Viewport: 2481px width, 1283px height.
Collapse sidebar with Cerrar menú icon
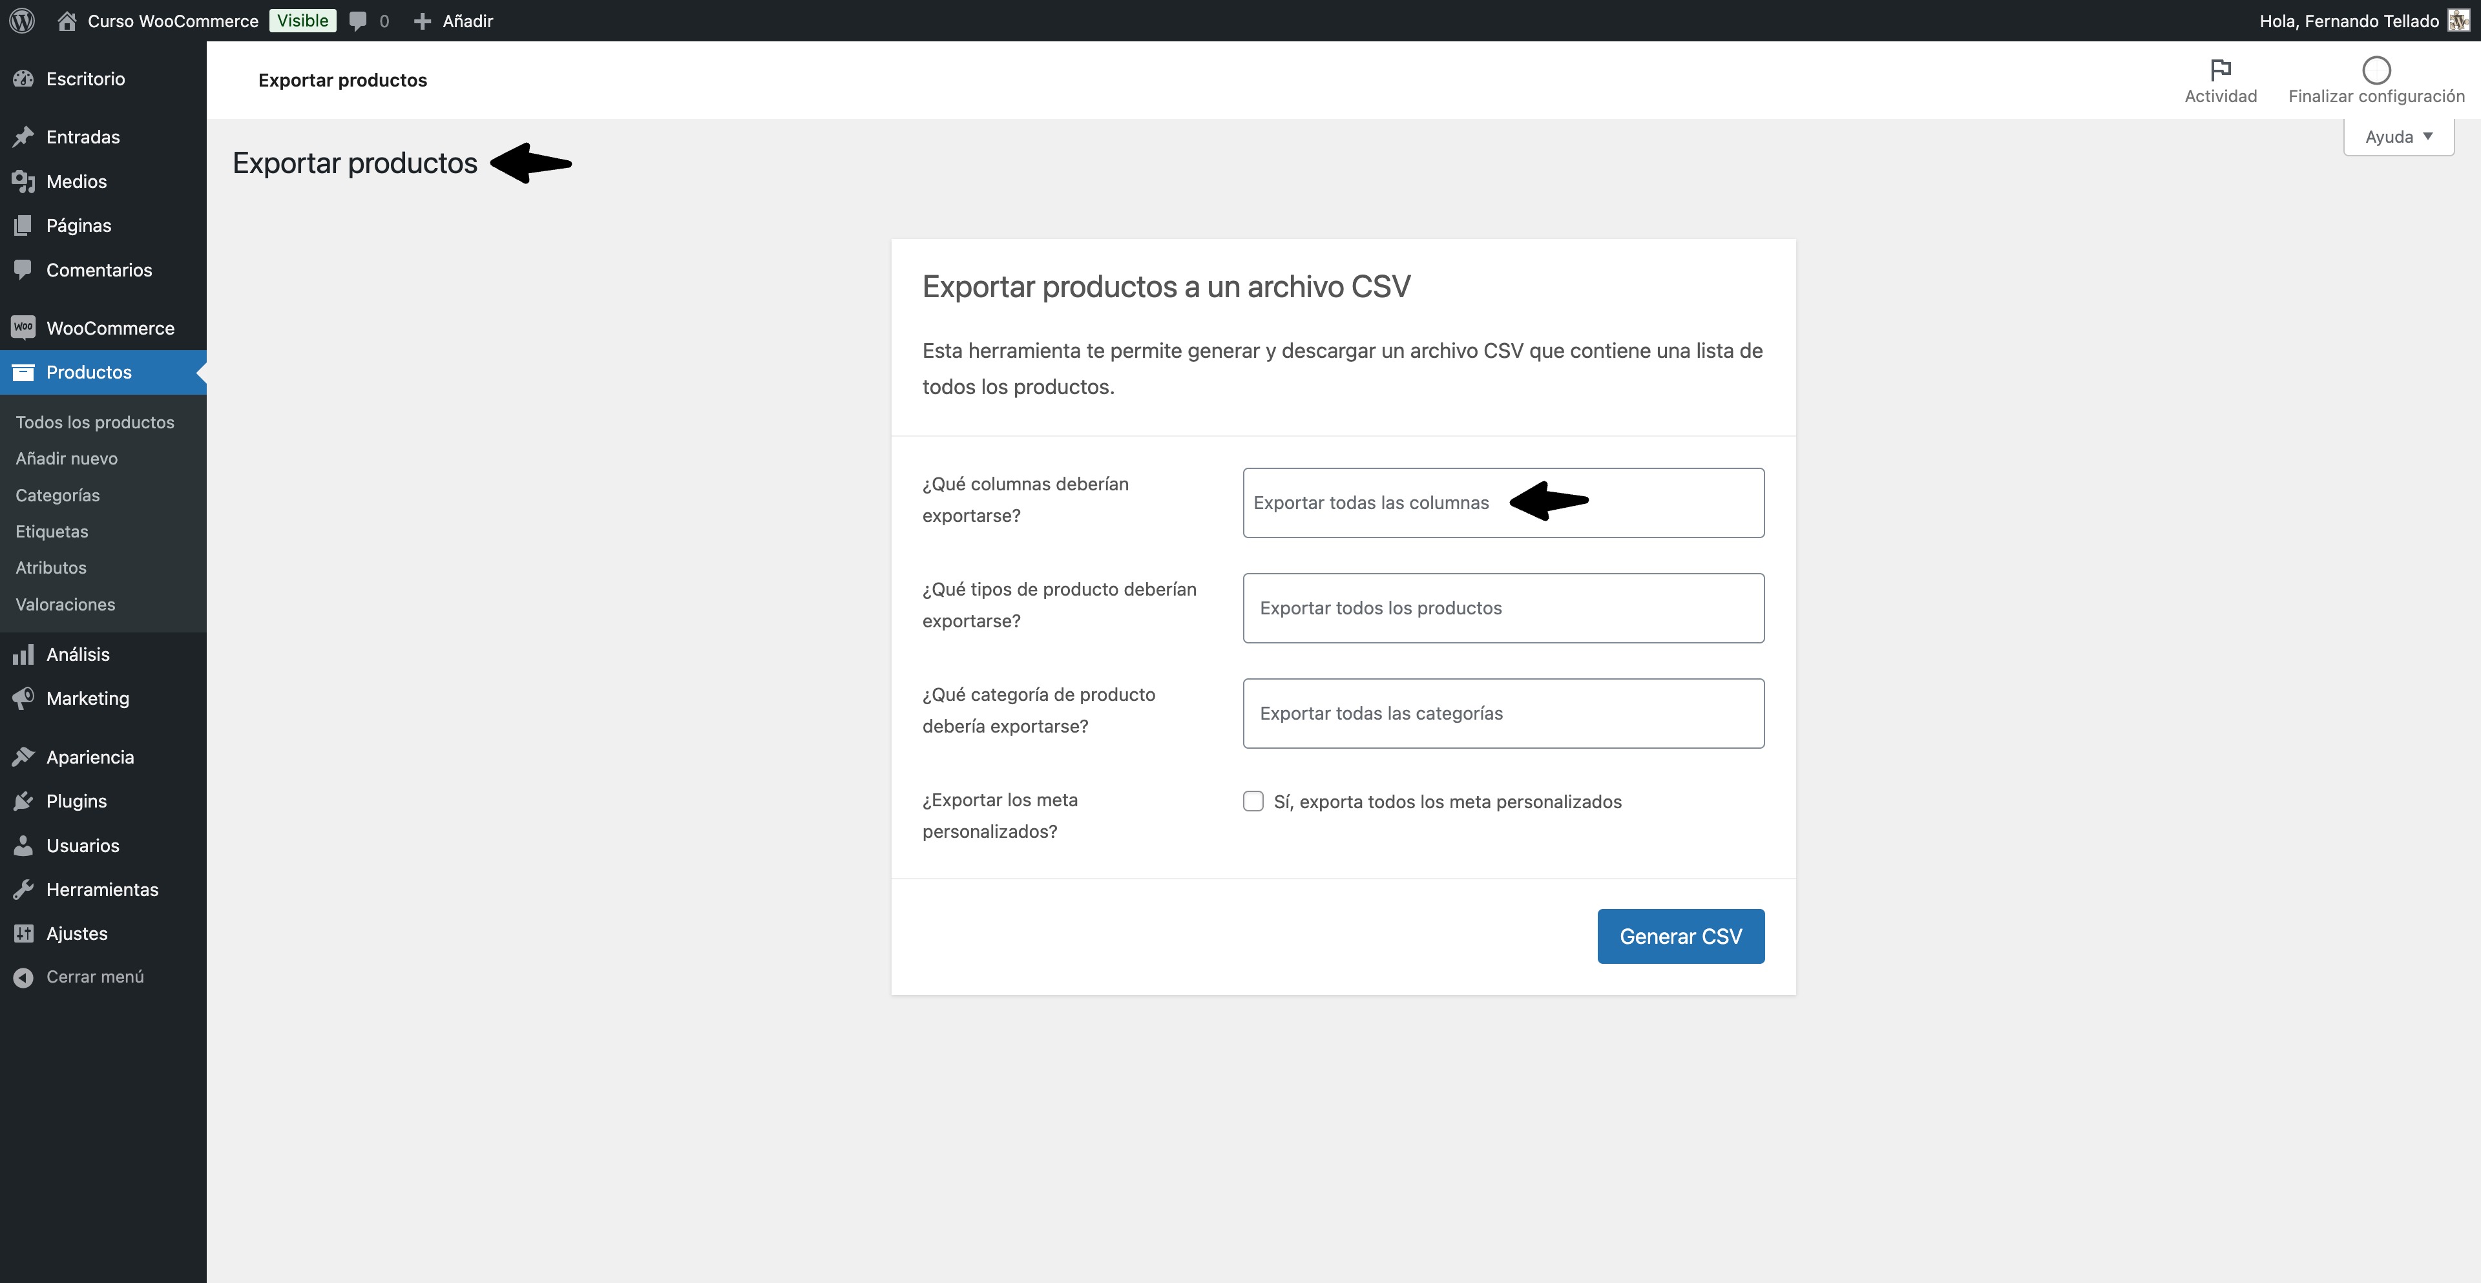(x=23, y=977)
